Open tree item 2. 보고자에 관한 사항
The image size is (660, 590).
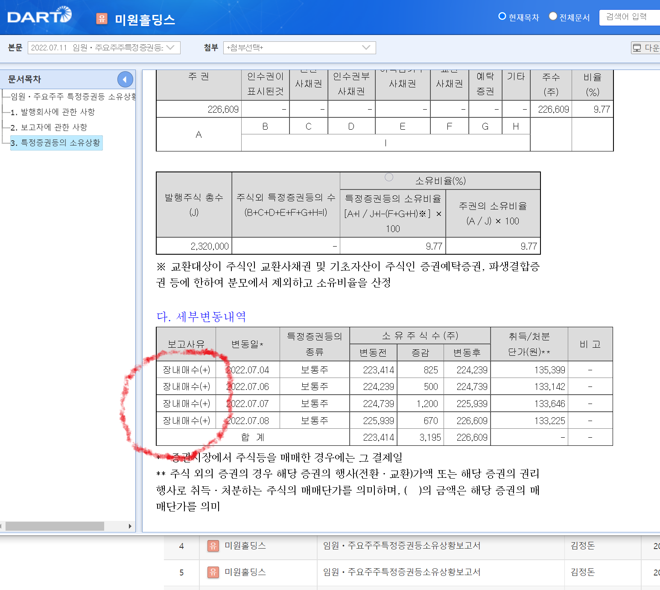(x=49, y=127)
